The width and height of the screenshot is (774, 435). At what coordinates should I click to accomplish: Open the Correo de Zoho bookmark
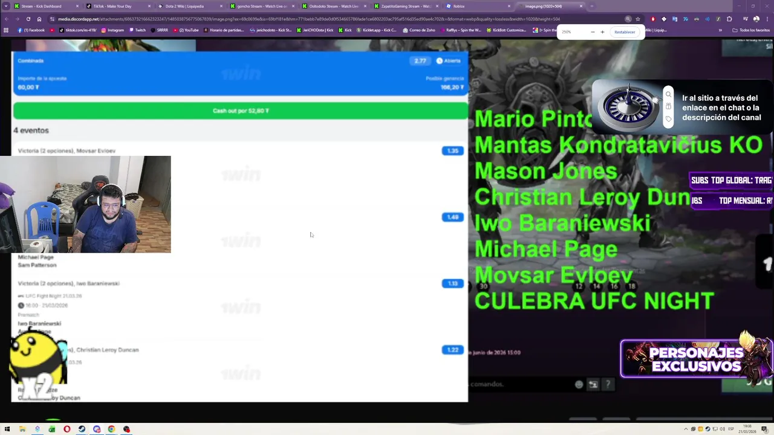(419, 30)
